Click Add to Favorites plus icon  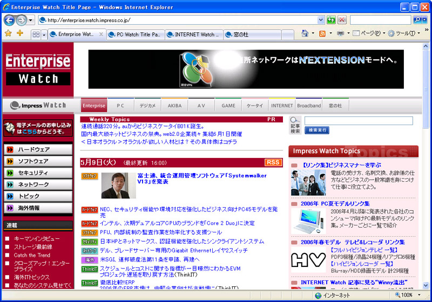[20, 33]
